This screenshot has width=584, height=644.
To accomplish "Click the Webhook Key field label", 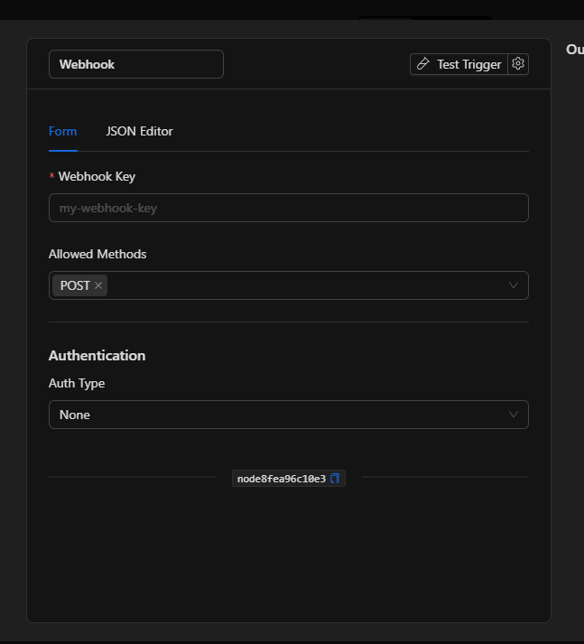I will [97, 176].
